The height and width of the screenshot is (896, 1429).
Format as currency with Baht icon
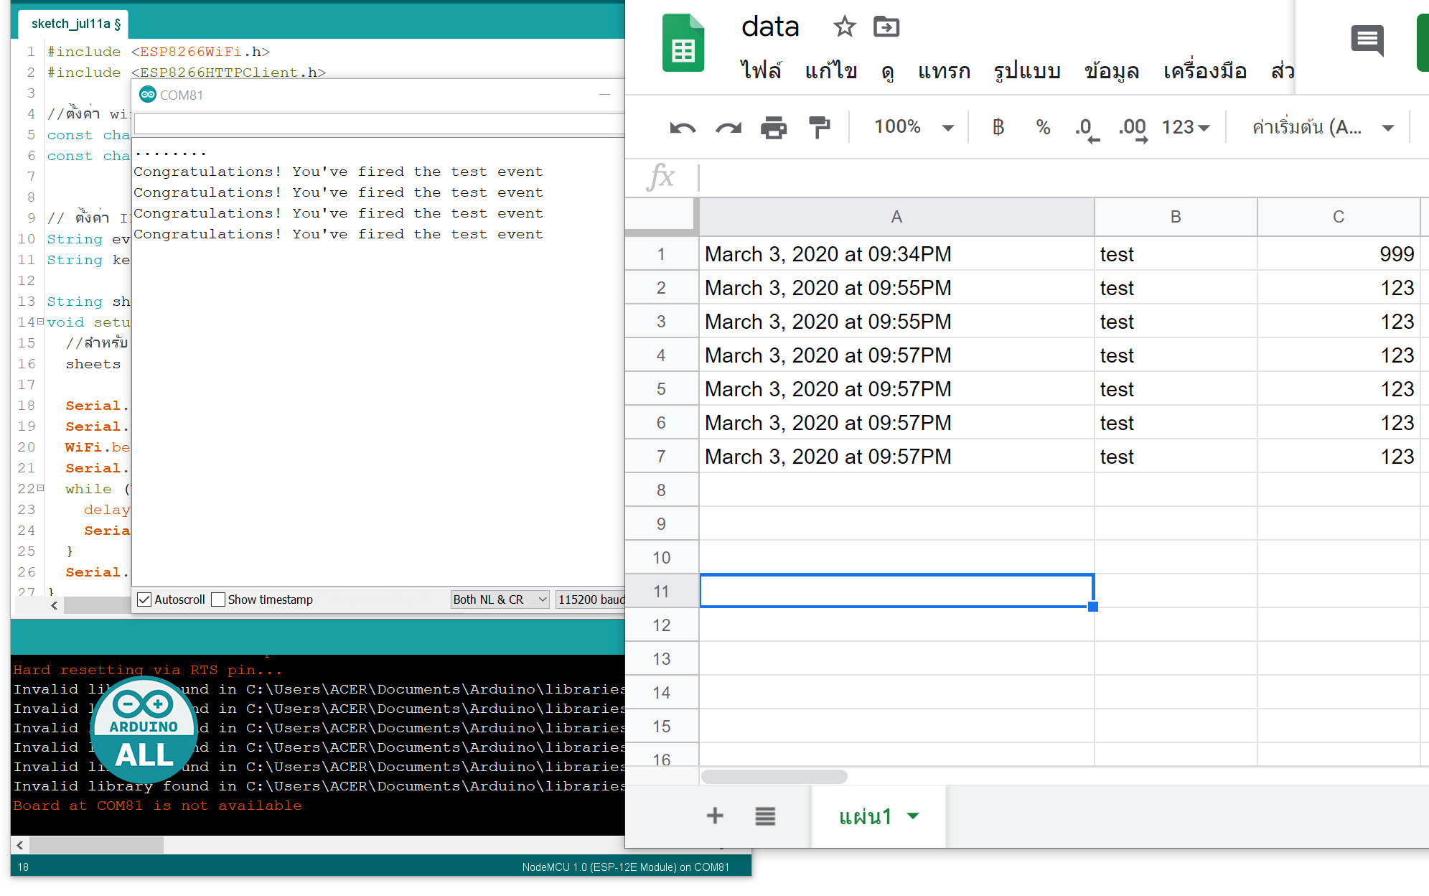[998, 127]
